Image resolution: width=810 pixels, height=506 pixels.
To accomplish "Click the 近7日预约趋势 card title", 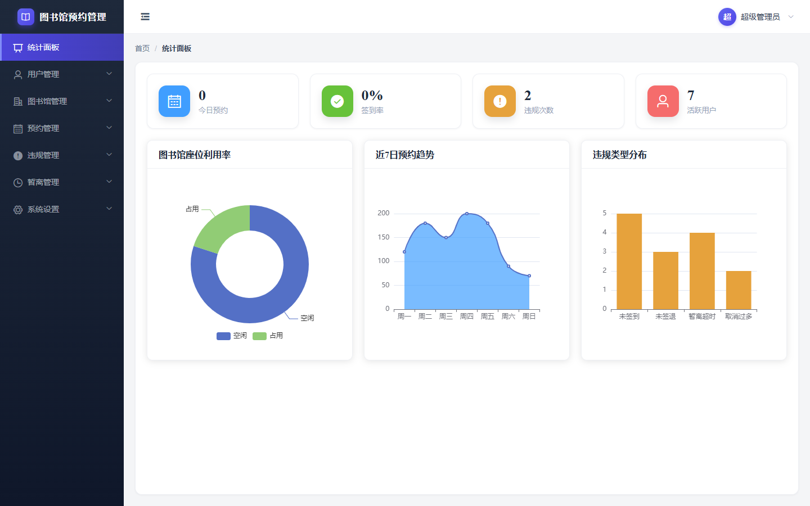I will [x=405, y=155].
